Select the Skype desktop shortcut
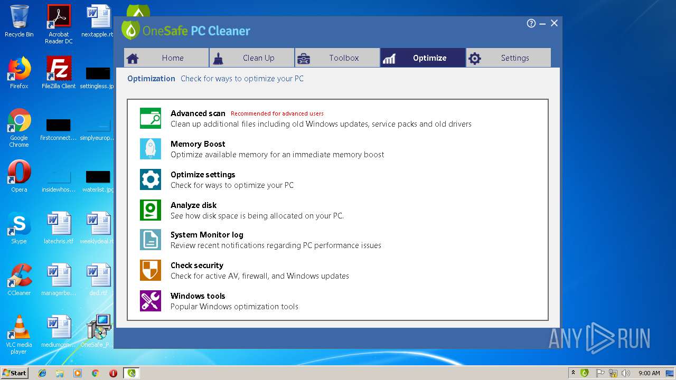Image resolution: width=676 pixels, height=380 pixels. pos(19,228)
